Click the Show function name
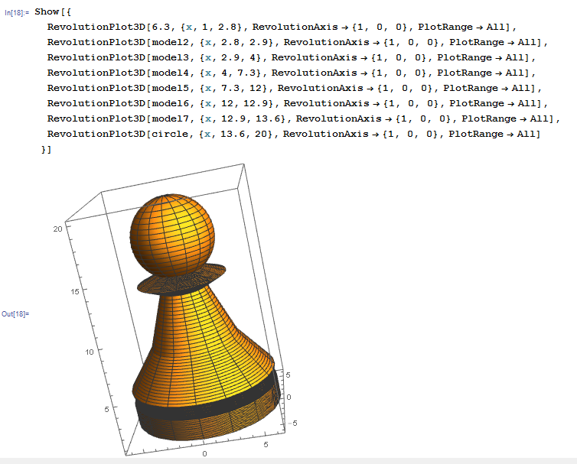 [47, 11]
